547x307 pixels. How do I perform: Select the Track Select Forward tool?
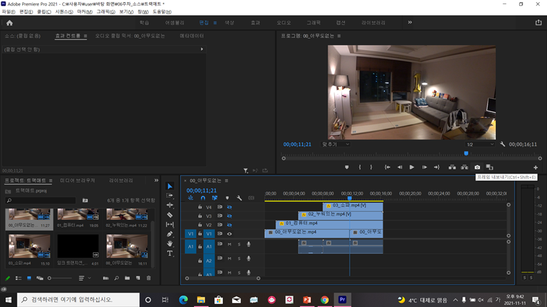pos(170,196)
